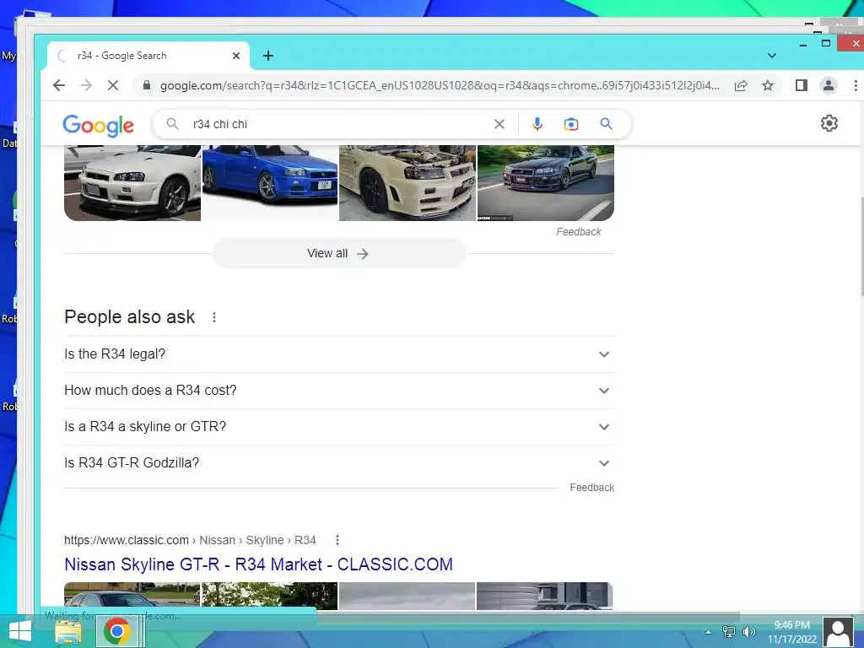Clear the search box text
This screenshot has height=648, width=864.
click(x=499, y=125)
